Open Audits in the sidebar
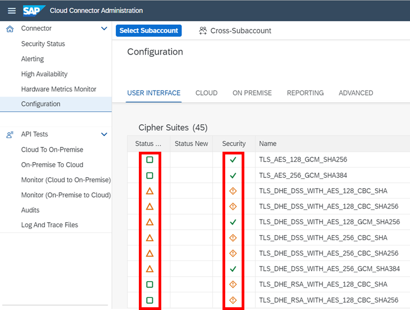Viewport: 410px width, 310px height. click(x=30, y=210)
